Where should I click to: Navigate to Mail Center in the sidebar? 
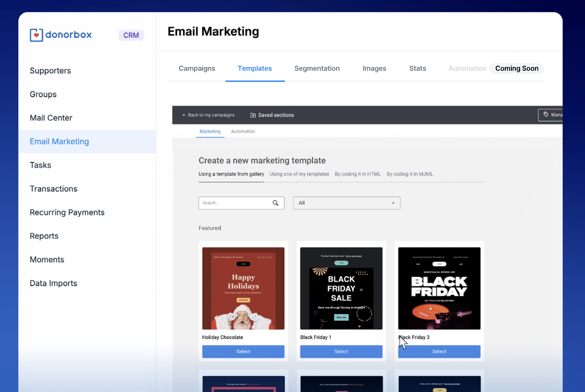click(51, 118)
